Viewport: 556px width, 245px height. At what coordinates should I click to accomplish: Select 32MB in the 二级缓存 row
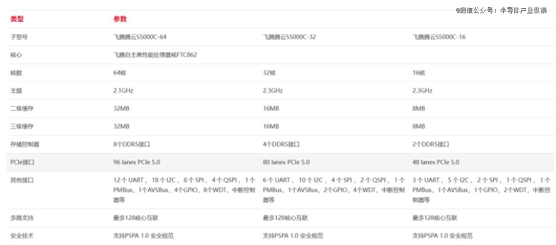121,108
